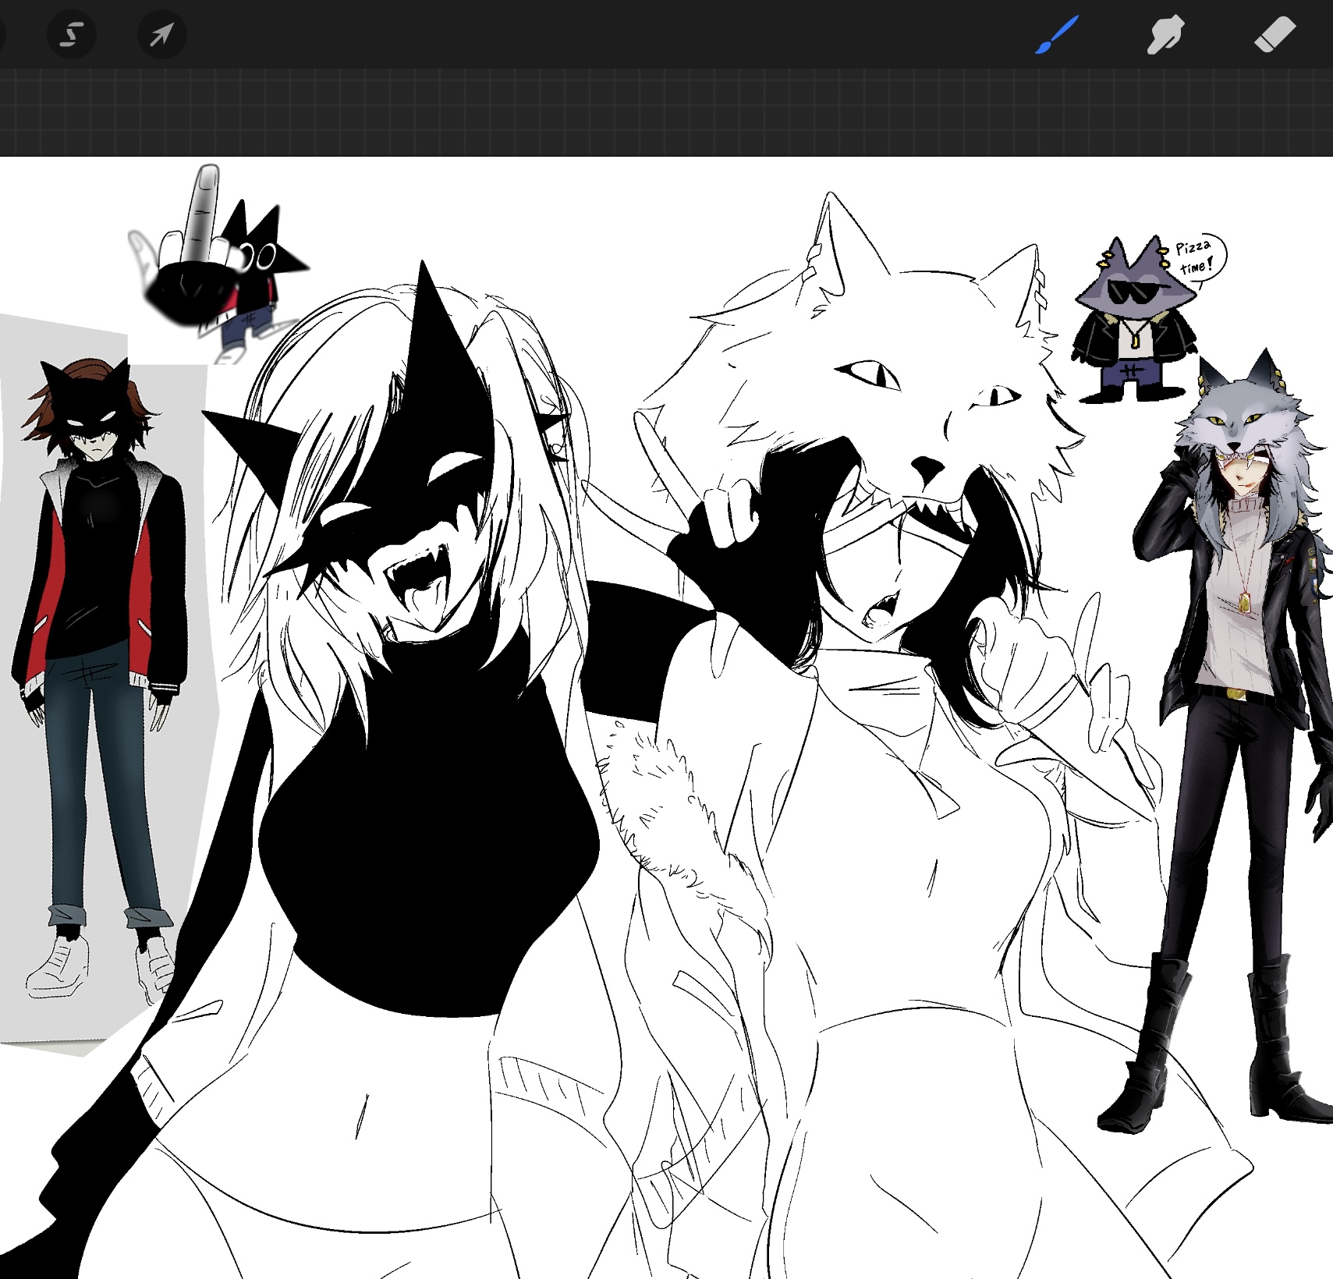Screen dimensions: 1333x1279
Task: Tap the dark grid area above canvas
Action: coord(663,113)
